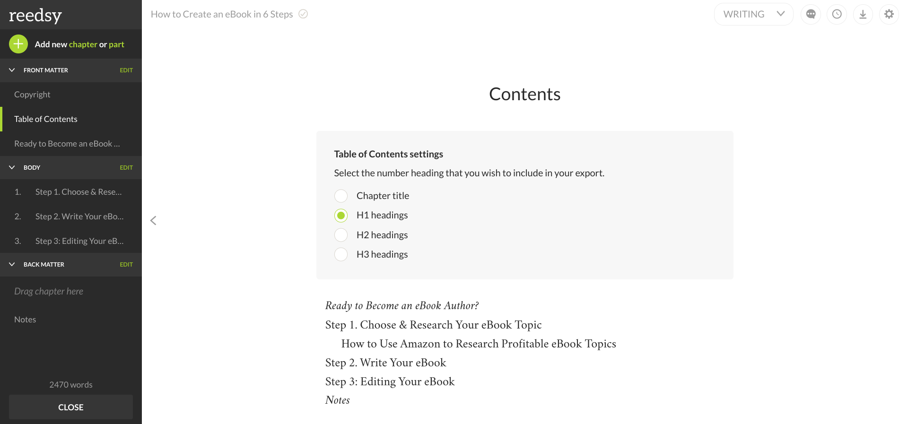Open the WRITING mode dropdown
The height and width of the screenshot is (424, 908).
[753, 14]
